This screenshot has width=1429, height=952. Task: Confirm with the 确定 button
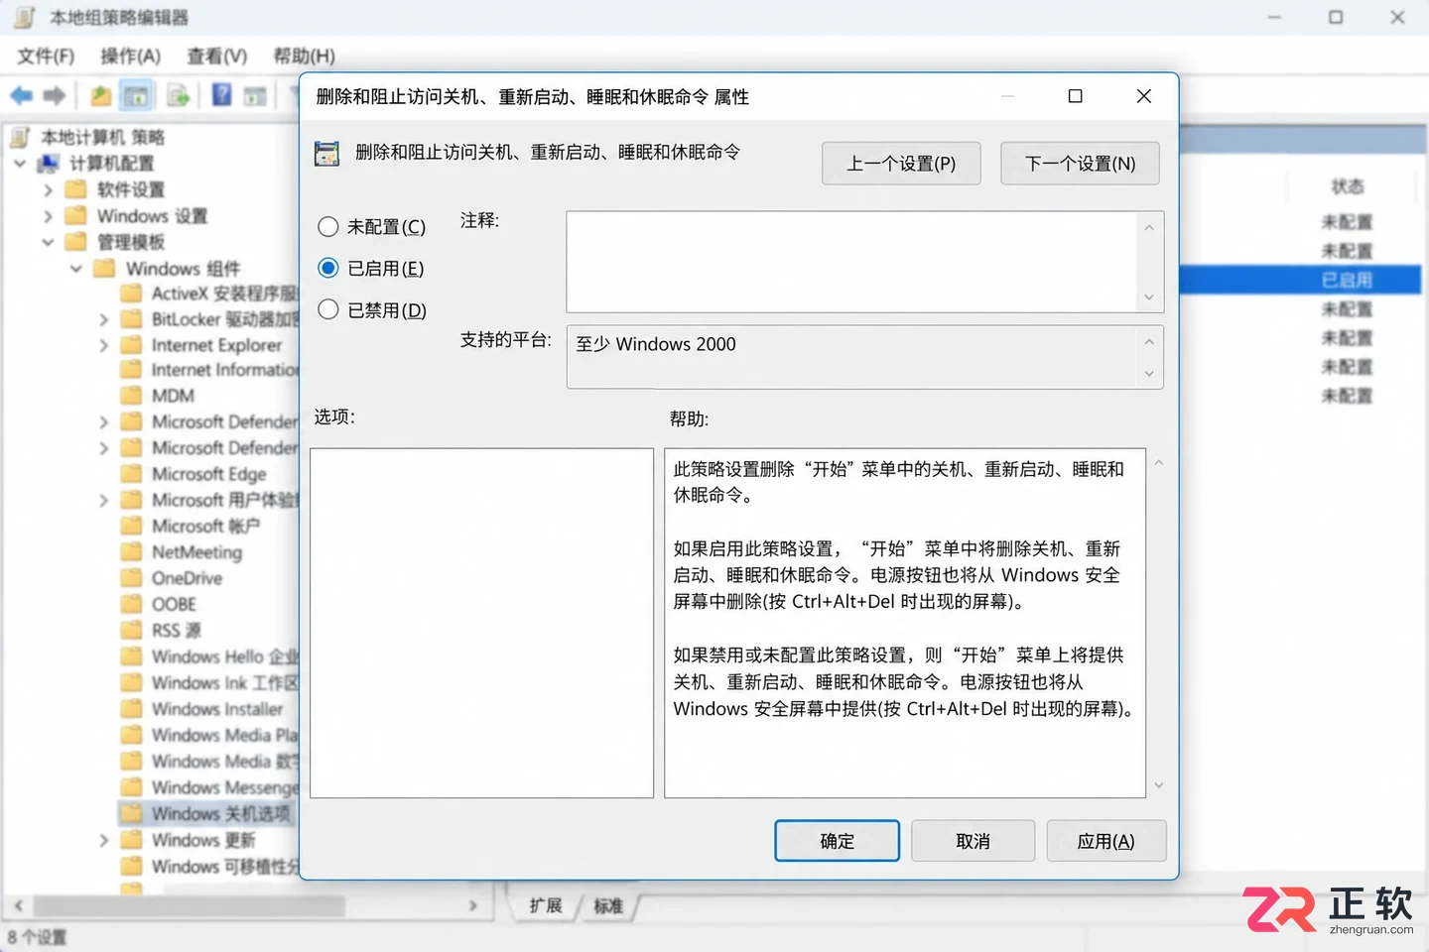click(x=837, y=841)
